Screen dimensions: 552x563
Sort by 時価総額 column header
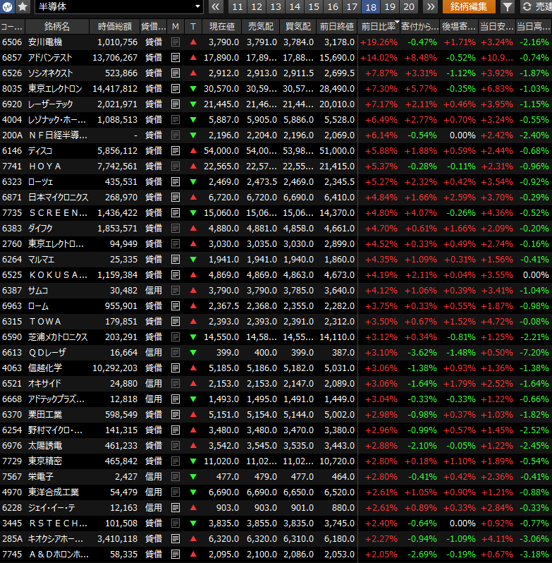(114, 26)
